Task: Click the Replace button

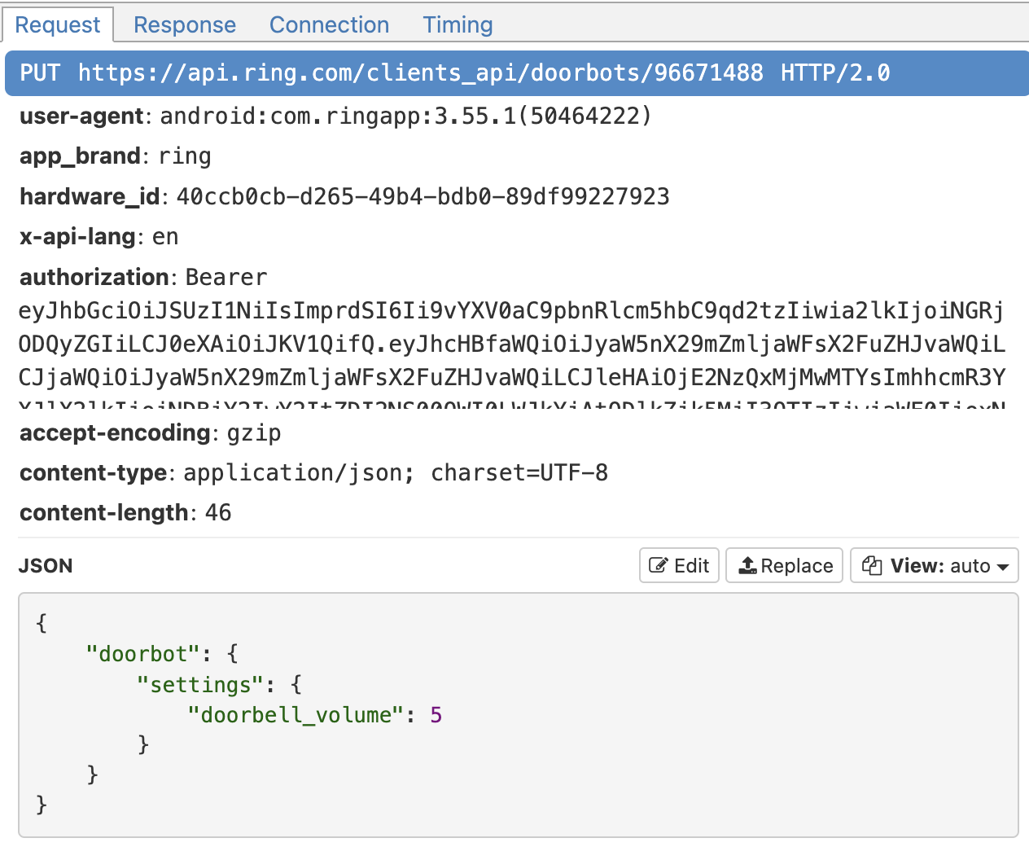Action: [786, 565]
